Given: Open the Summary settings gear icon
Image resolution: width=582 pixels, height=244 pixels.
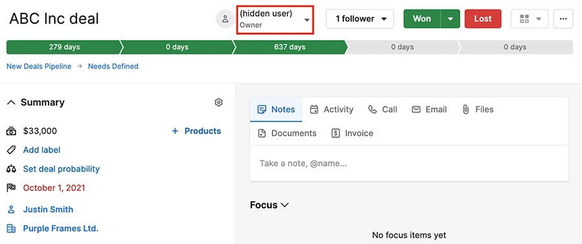Looking at the screenshot, I should [x=219, y=103].
